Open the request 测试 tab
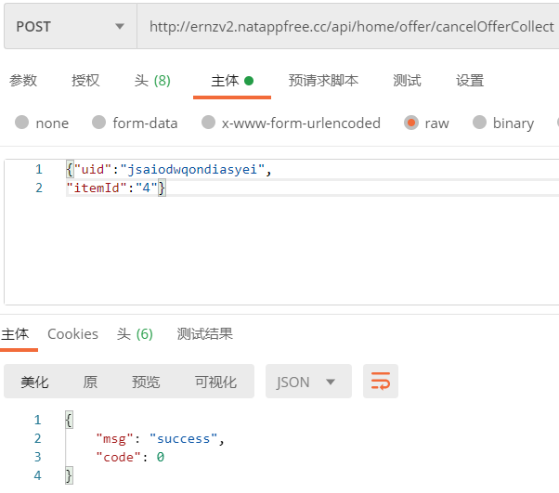This screenshot has width=559, height=493. 407,81
